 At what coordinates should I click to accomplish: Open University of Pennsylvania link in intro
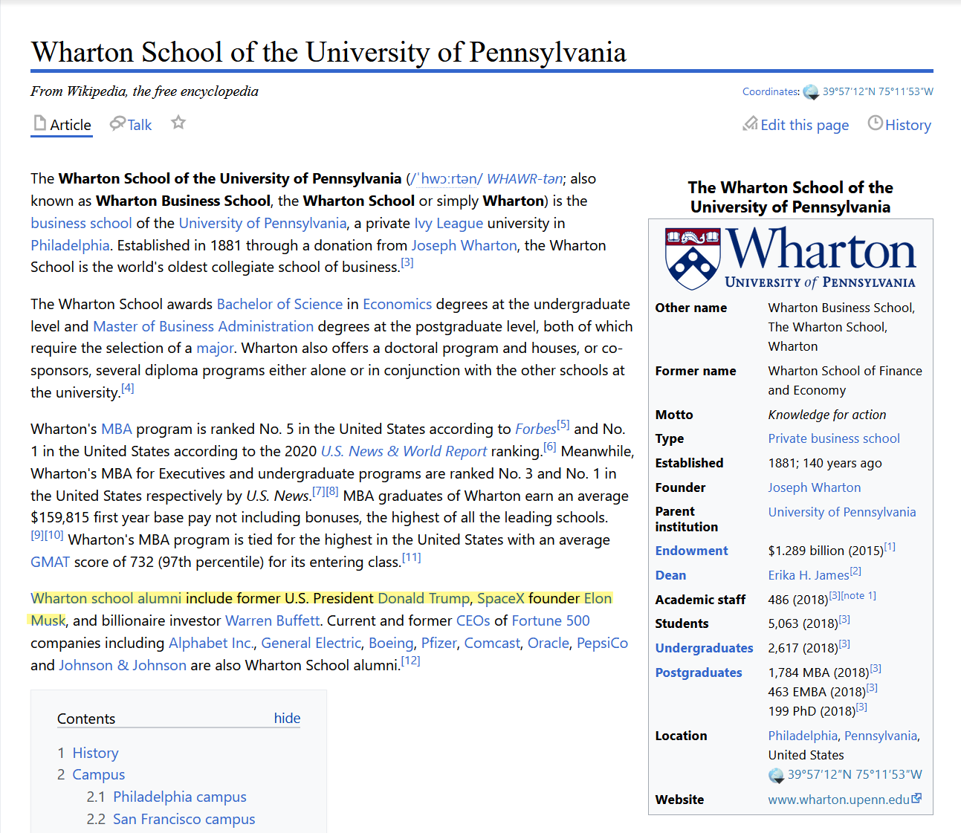tap(262, 223)
